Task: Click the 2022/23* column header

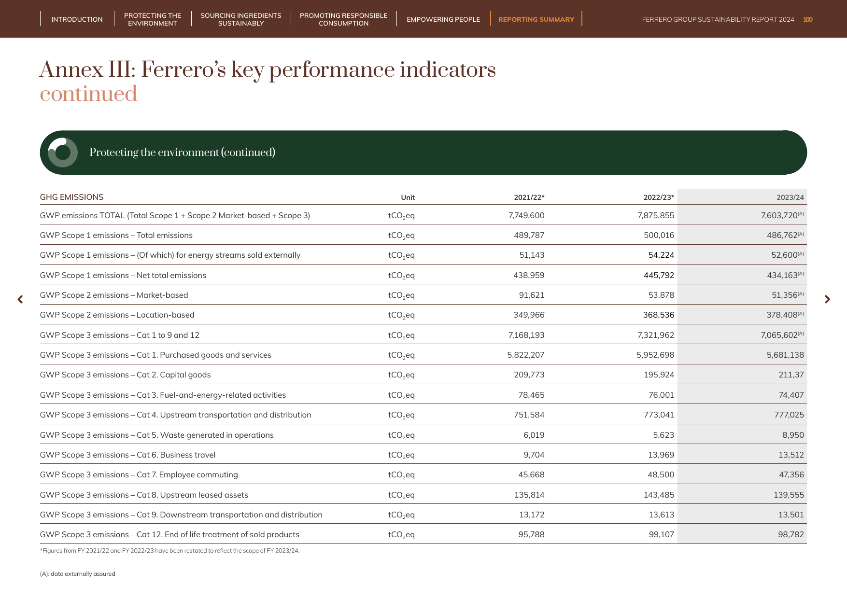Action: point(659,197)
